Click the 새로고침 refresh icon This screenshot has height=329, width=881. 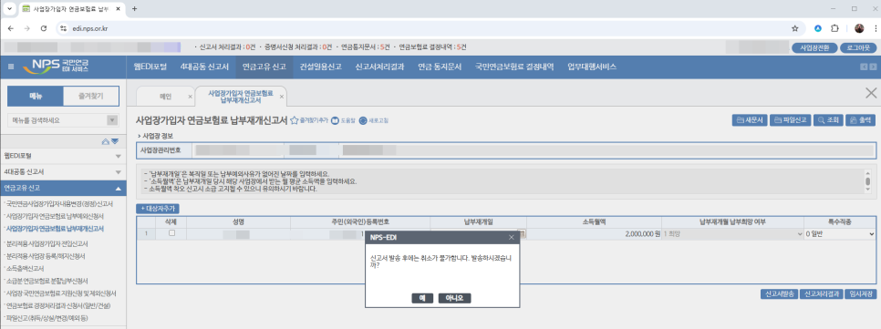point(374,120)
